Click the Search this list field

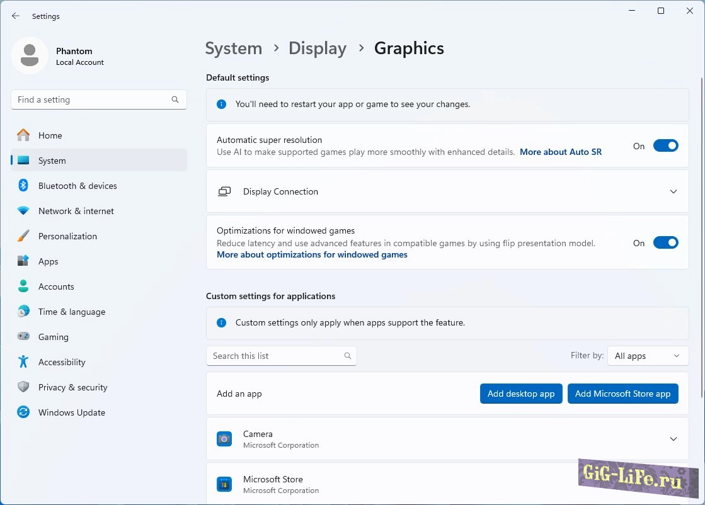(276, 356)
